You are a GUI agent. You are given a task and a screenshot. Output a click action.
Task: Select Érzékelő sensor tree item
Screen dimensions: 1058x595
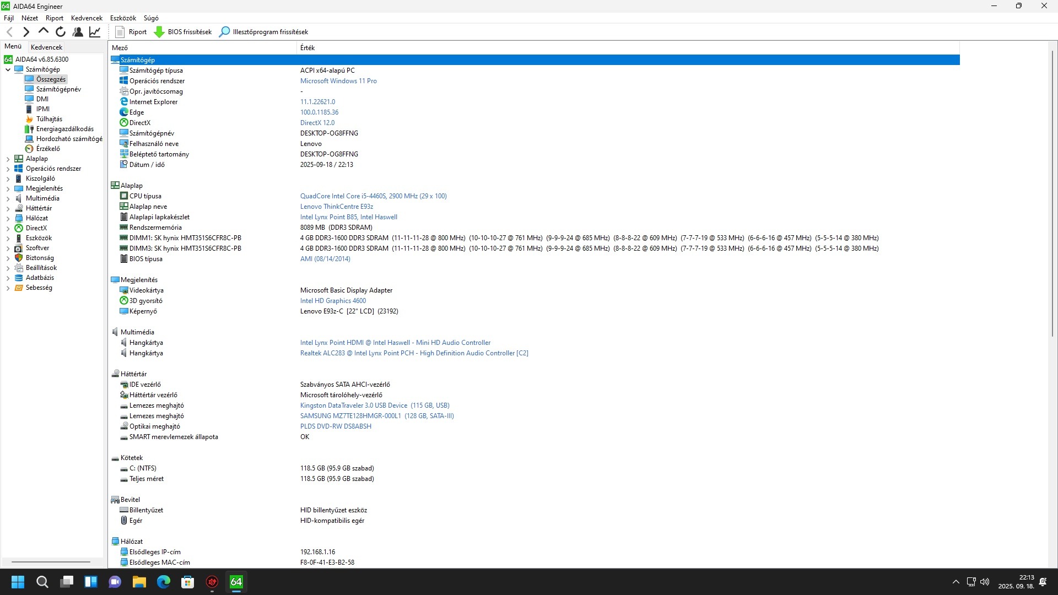[x=48, y=149]
